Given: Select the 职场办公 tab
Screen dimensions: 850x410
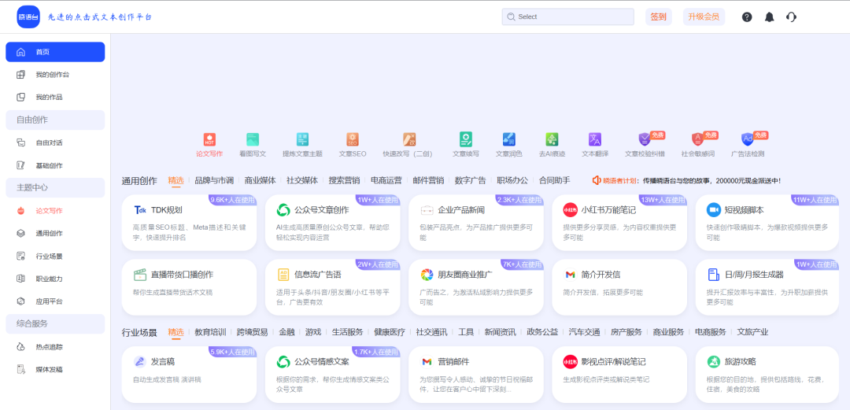Looking at the screenshot, I should click(512, 180).
